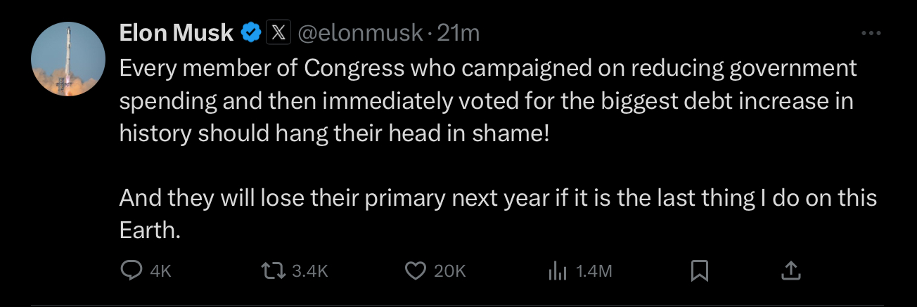Click the 3.4K reposts count

[310, 271]
